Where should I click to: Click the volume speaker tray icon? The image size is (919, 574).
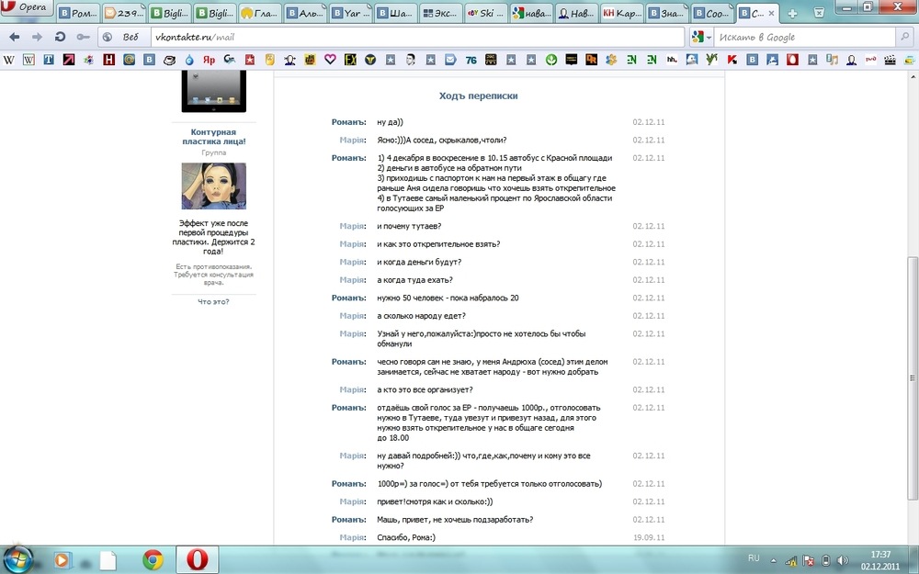(x=842, y=559)
